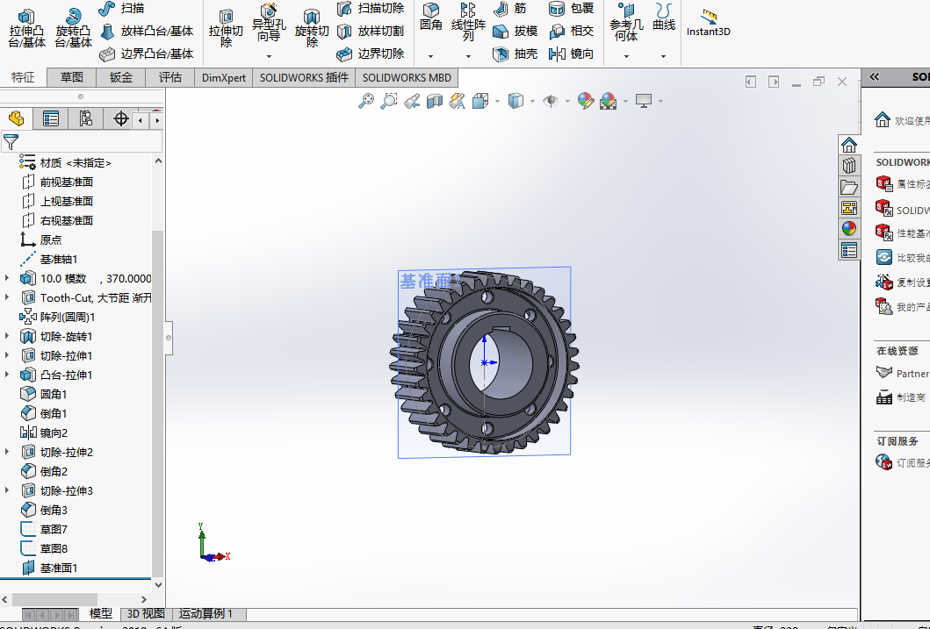Screen dimensions: 930x629
Task: Open dropdown arrow under 异型孔向导
Action: click(x=269, y=56)
